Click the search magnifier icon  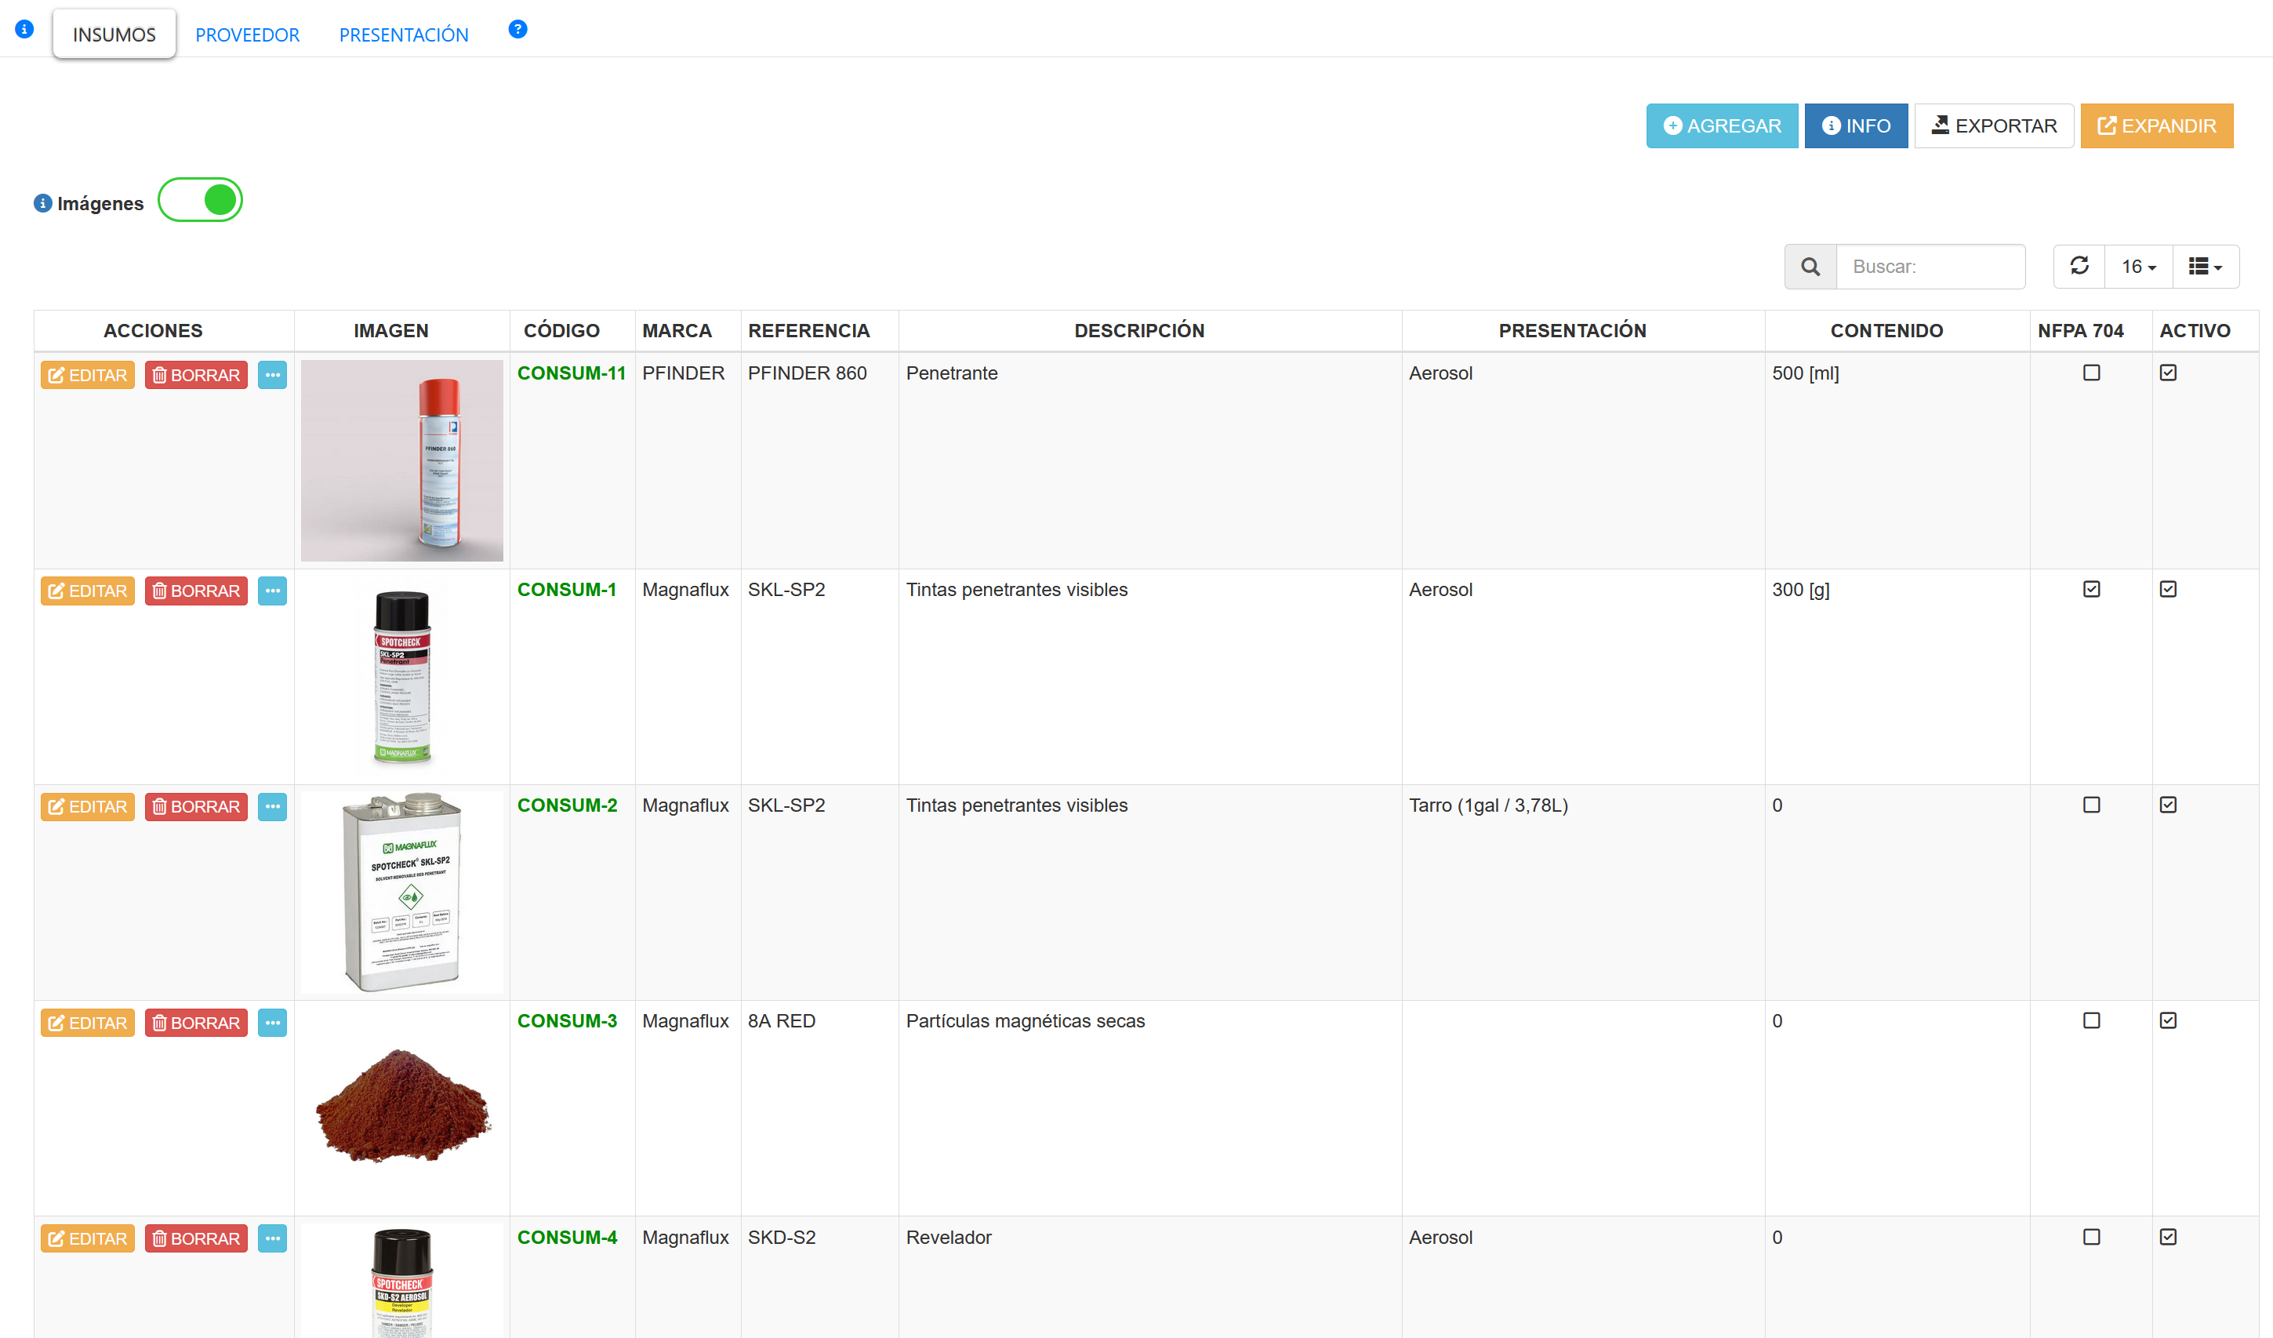click(x=1810, y=267)
